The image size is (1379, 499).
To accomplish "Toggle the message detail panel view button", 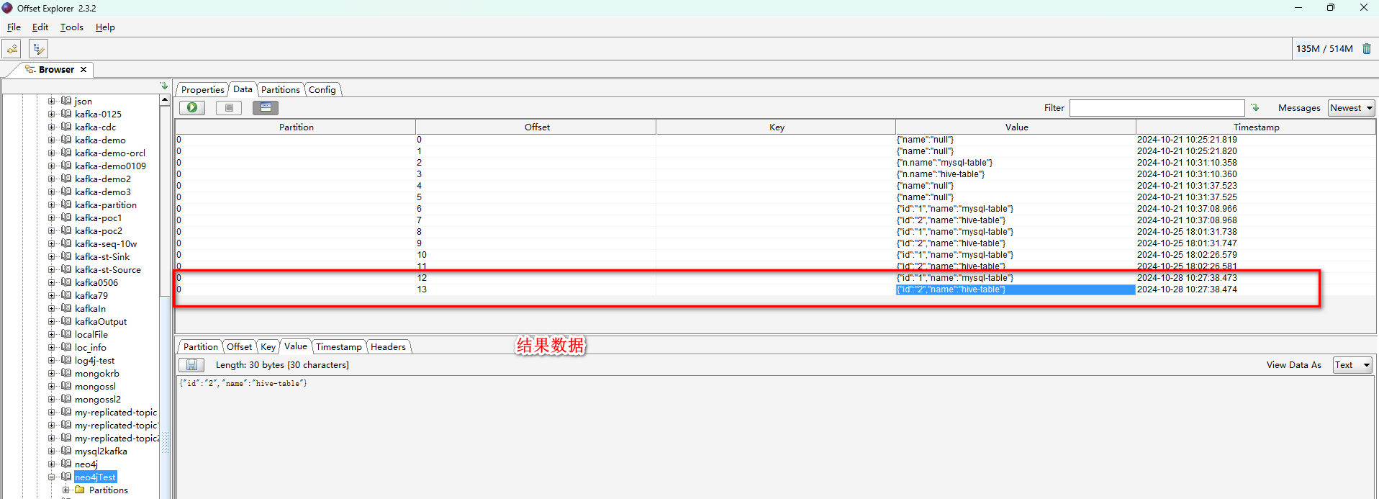I will click(266, 107).
